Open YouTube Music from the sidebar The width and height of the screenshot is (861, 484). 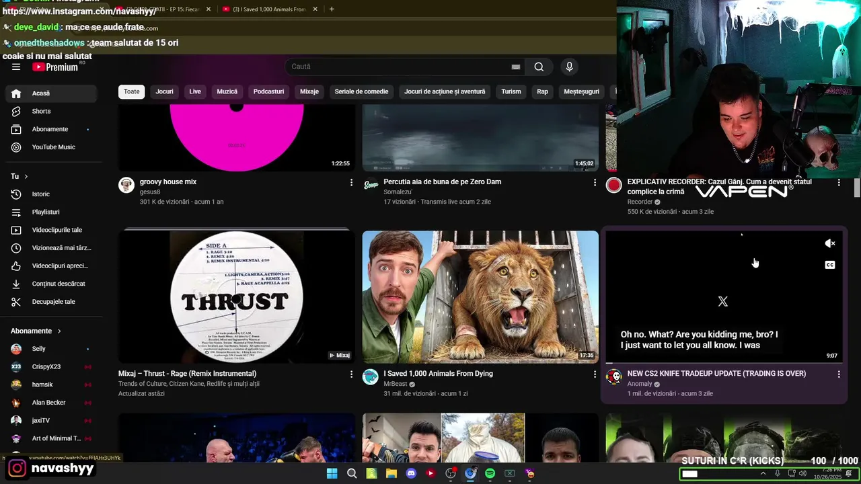(x=51, y=147)
